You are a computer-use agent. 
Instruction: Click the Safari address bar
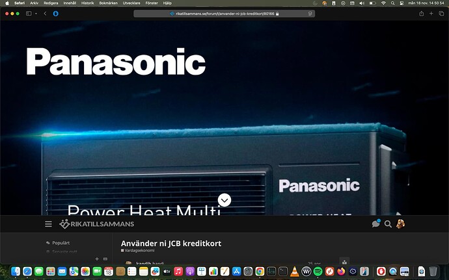224,13
